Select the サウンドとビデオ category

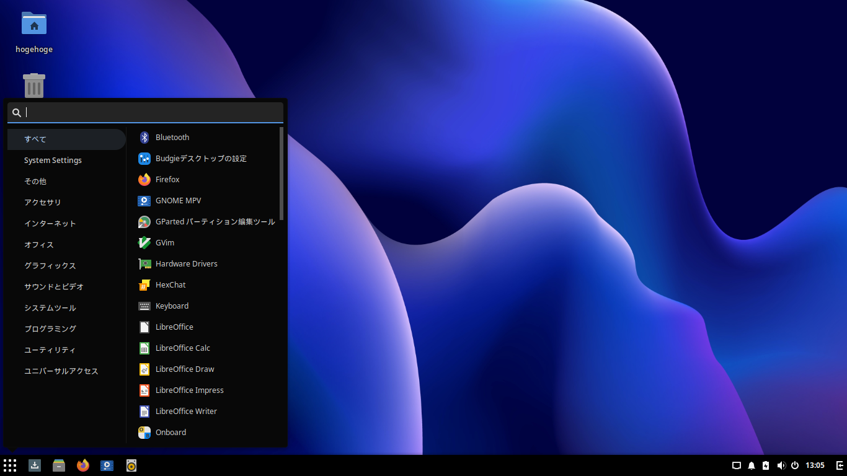click(66, 287)
